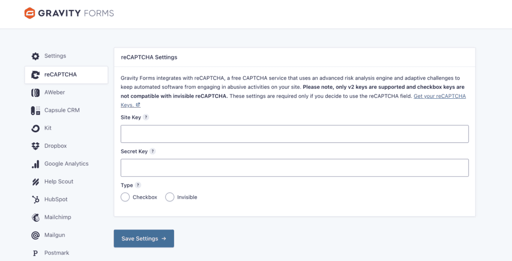
Task: Click the Dropbox sidebar icon
Action: (35, 146)
